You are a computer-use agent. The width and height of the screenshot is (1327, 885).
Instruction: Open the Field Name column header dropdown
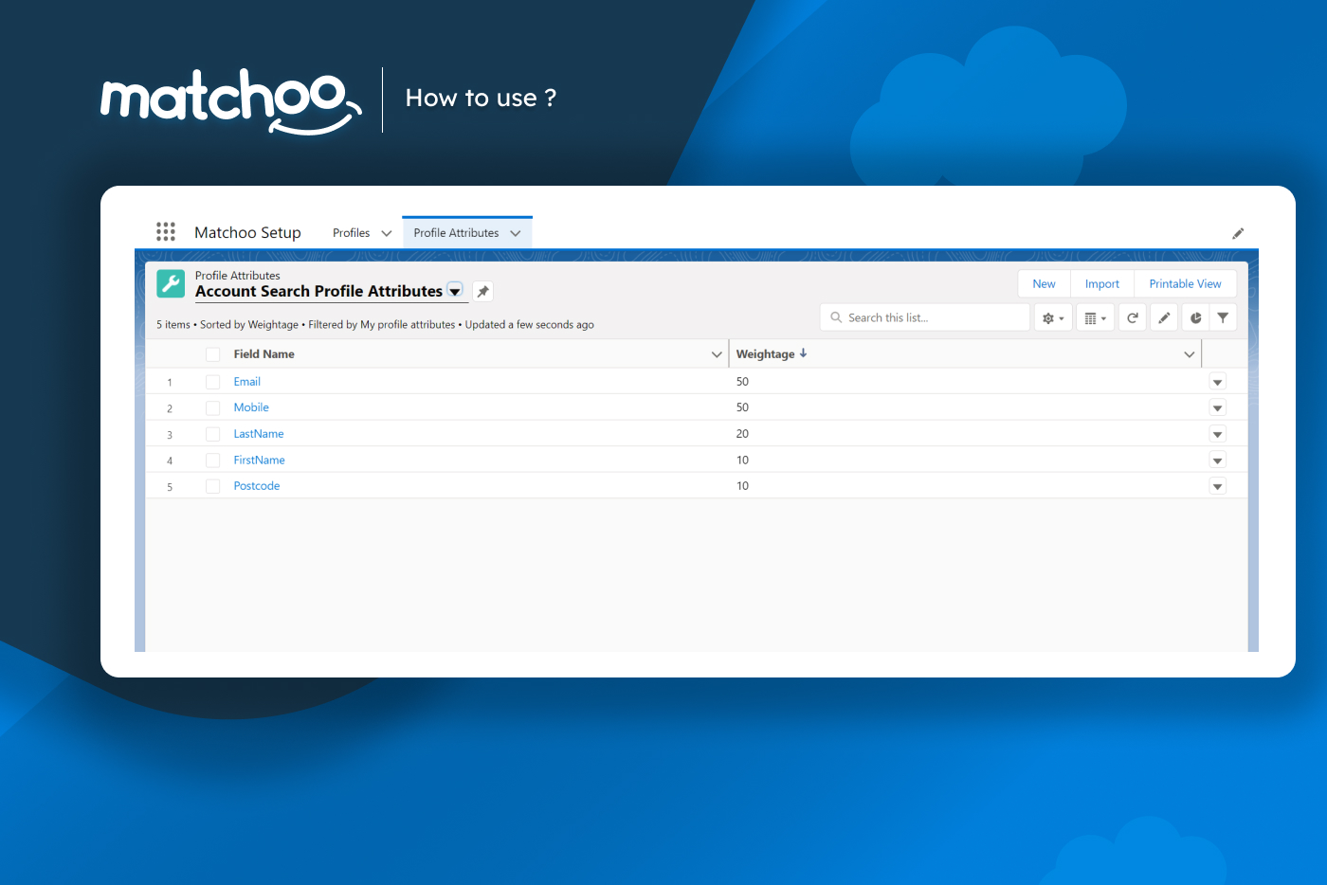(x=718, y=353)
